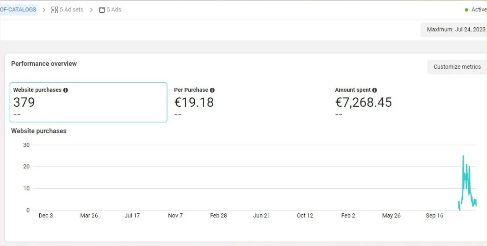Screen dimensions: 487x246
Task: Click the chevron after OF-CATALOGS breadcrumb
Action: click(44, 10)
